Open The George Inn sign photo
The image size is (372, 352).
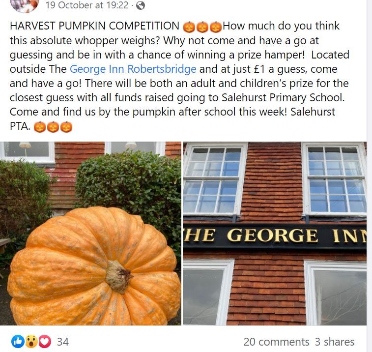pos(275,234)
